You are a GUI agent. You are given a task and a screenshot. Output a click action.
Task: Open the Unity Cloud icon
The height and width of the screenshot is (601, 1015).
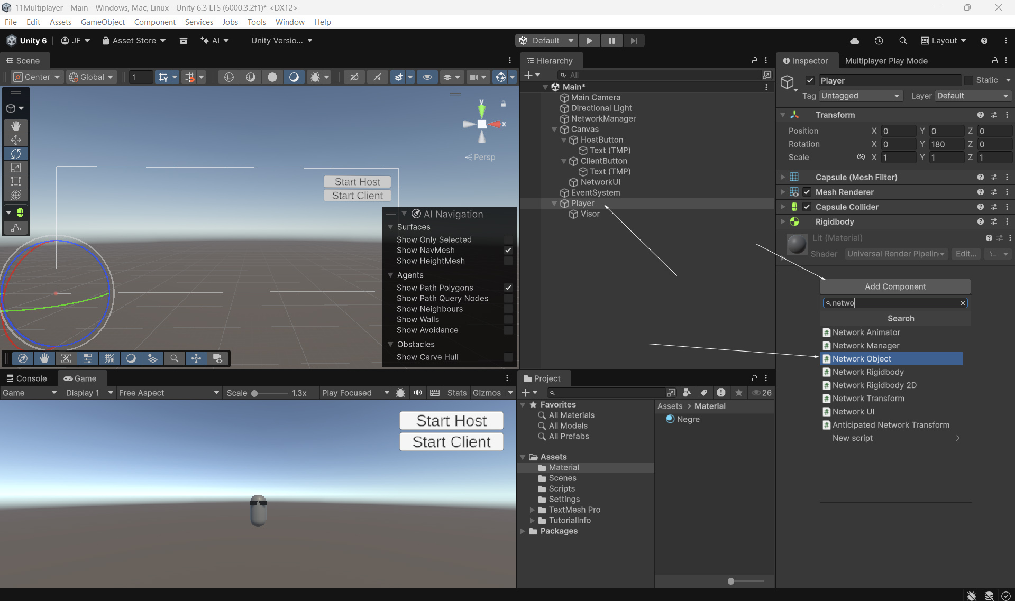point(854,41)
